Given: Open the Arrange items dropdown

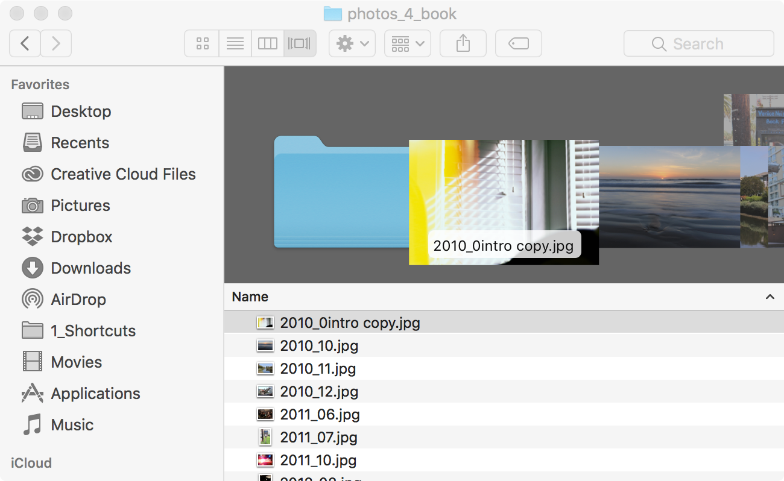Looking at the screenshot, I should point(408,43).
